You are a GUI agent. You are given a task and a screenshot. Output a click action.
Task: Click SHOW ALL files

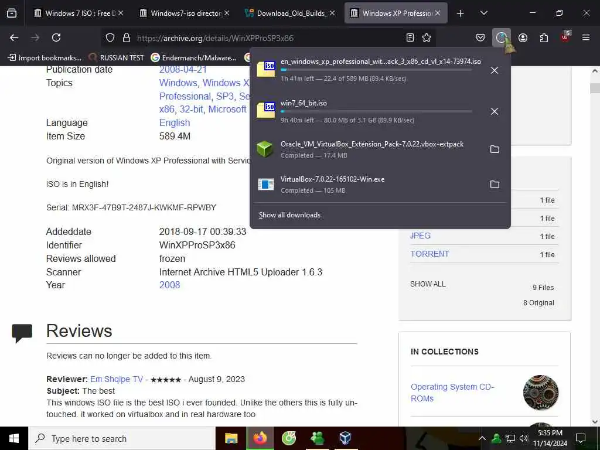[x=428, y=284]
